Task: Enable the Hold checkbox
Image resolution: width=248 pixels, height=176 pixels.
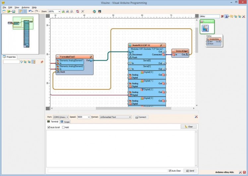Action: click(63, 127)
